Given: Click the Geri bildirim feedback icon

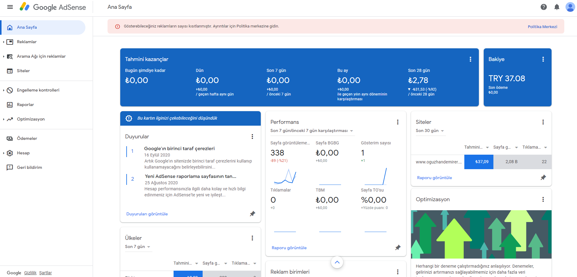Looking at the screenshot, I should (x=10, y=167).
